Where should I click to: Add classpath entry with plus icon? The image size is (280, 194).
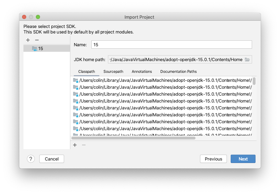[x=75, y=145]
